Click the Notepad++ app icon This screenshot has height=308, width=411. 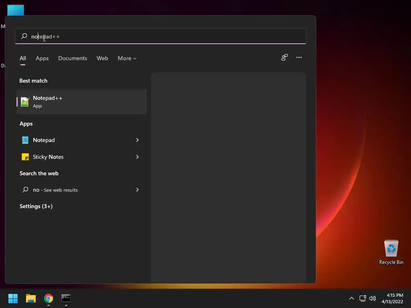tap(25, 101)
